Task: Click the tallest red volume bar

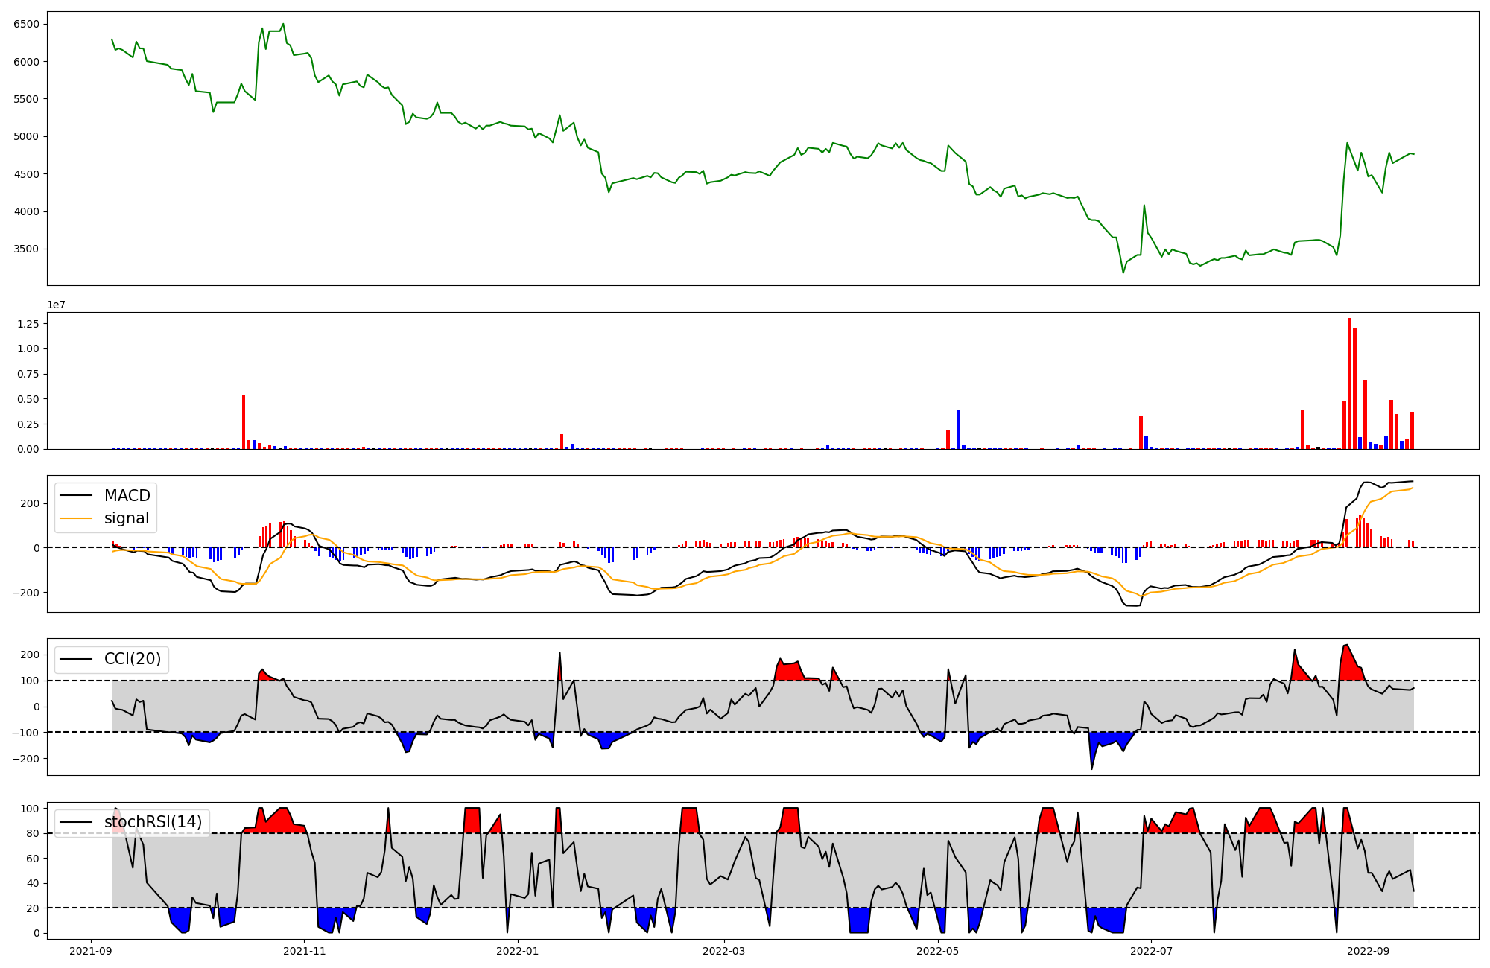Action: click(x=1349, y=383)
